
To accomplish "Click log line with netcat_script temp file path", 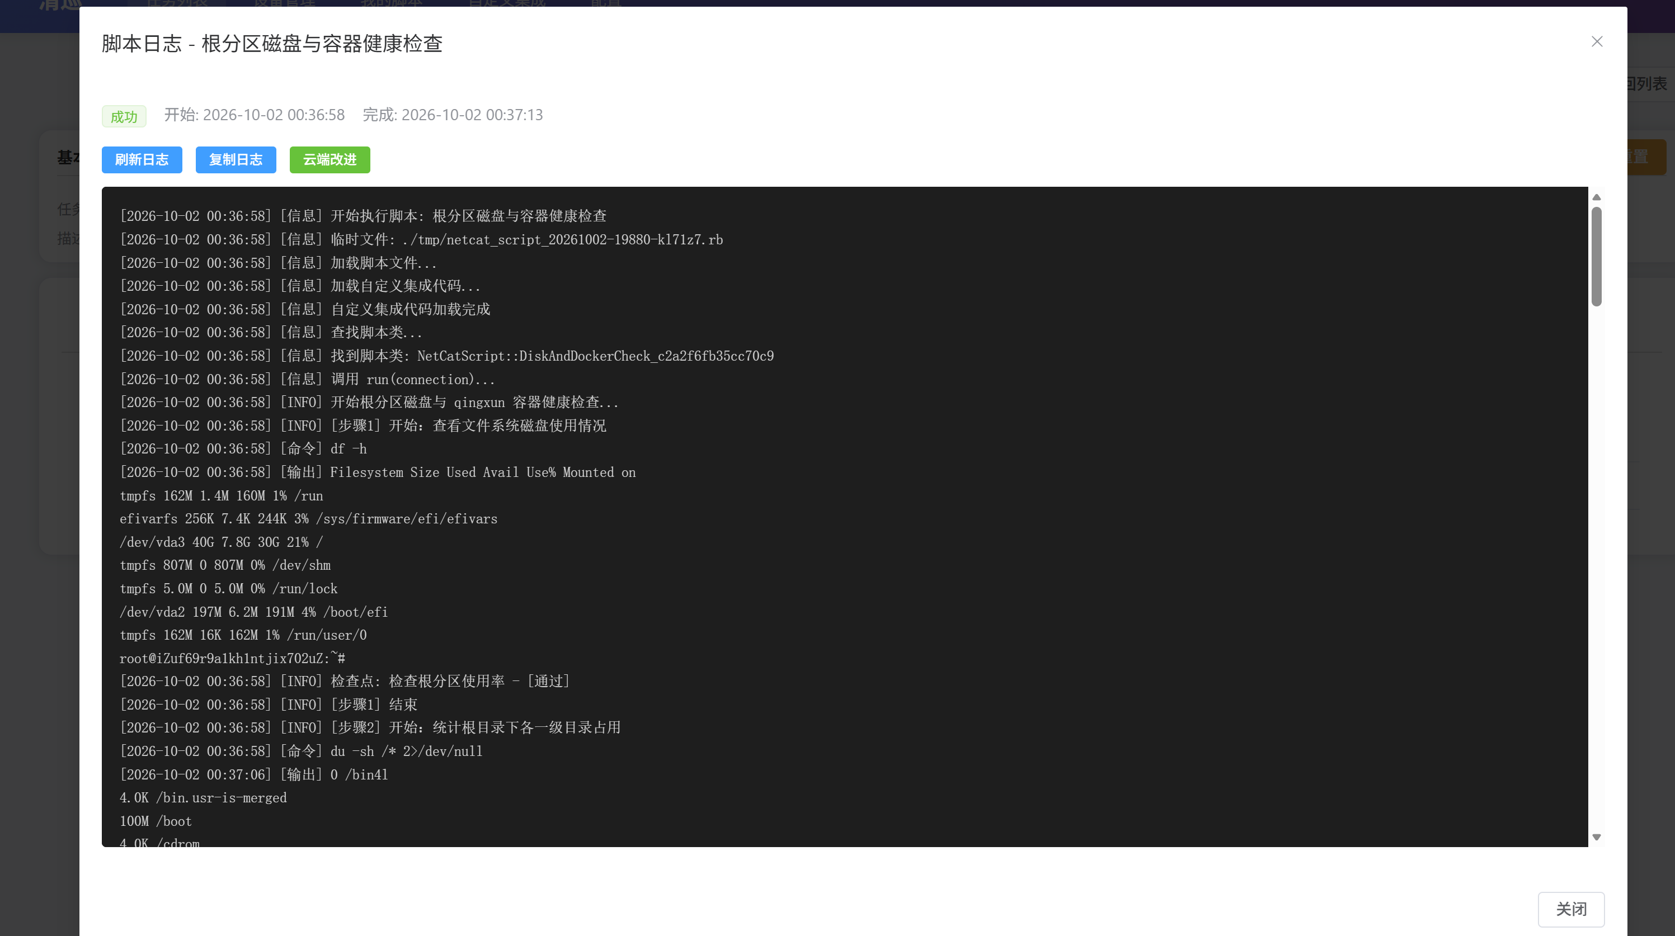I will pos(421,239).
